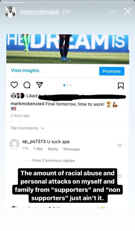This screenshot has height=231, width=135.
Task: Share the post with the paper plane icon
Action: (x=39, y=85)
